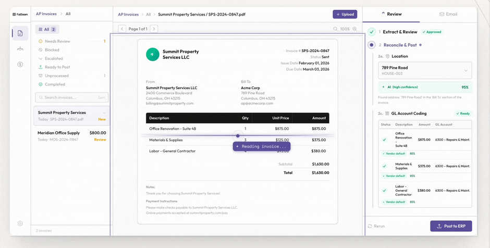The height and width of the screenshot is (248, 490).
Task: Open settings gear at sidebar bottom
Action: 20,224
